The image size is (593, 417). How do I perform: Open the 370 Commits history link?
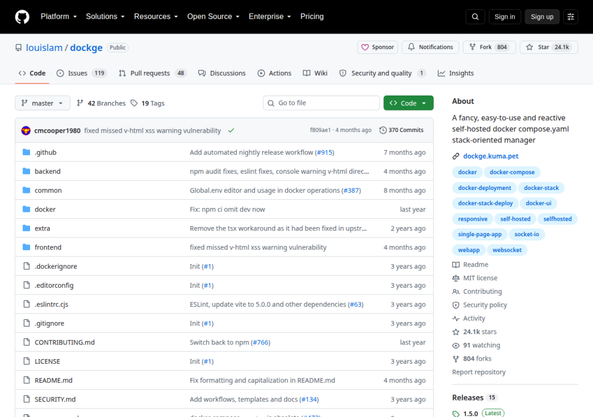(x=401, y=130)
